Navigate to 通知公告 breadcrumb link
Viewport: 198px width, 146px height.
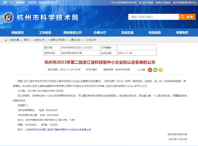tap(75, 40)
